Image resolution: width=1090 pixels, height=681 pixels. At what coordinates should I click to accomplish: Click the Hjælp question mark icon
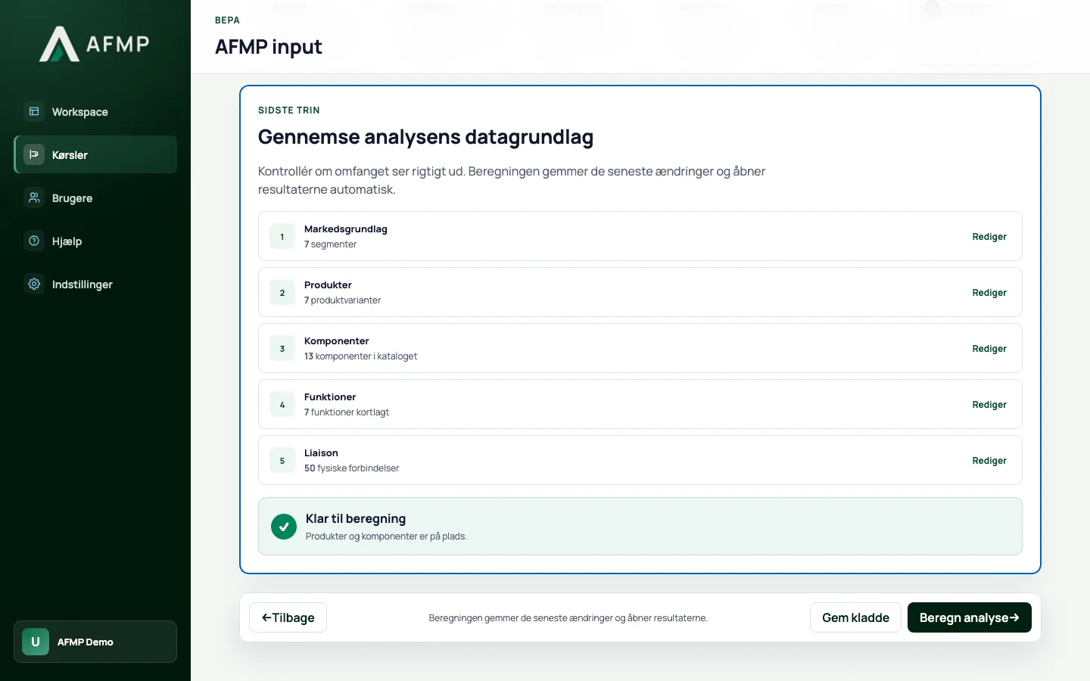[x=34, y=241]
